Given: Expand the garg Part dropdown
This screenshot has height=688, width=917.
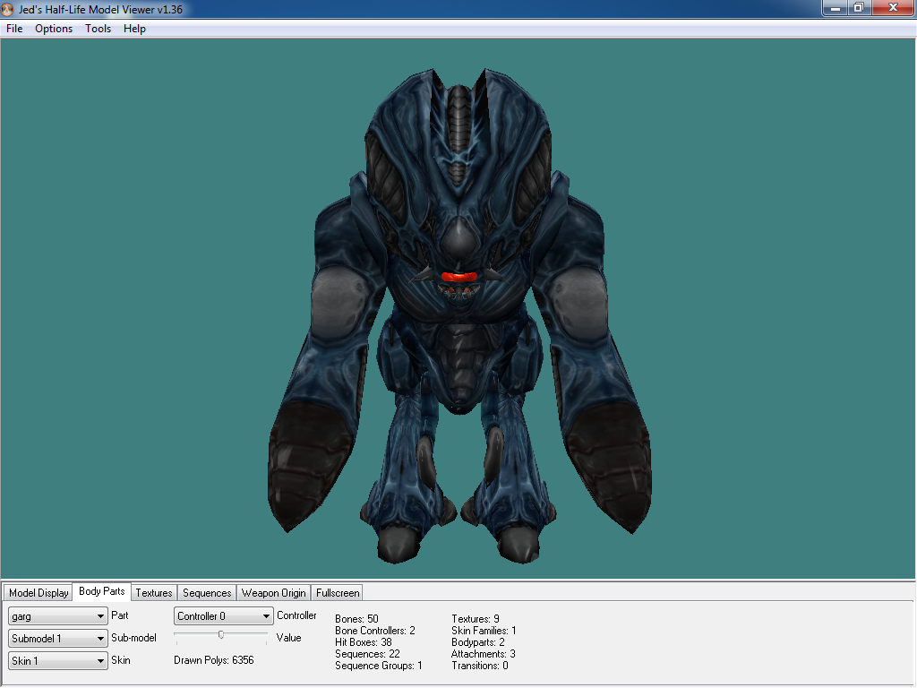Looking at the screenshot, I should [58, 616].
